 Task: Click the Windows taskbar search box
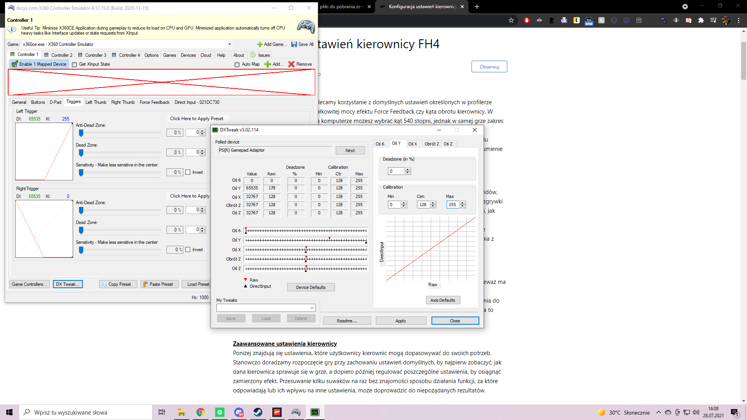pos(86,412)
